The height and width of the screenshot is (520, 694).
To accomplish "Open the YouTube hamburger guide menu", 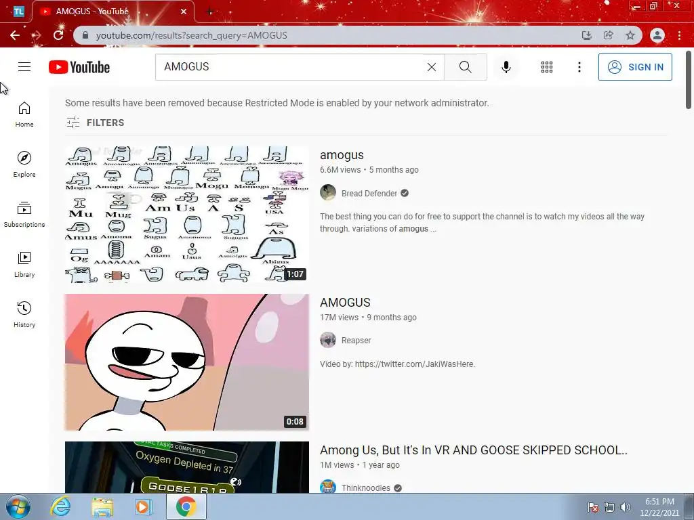I will click(24, 67).
